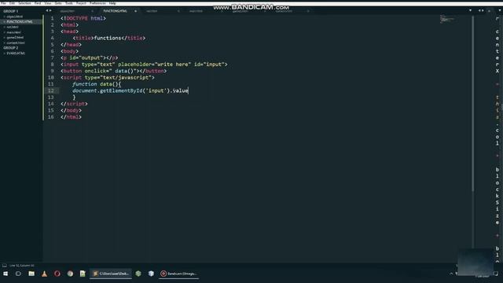Open File Explorer from the taskbar
The height and width of the screenshot is (283, 503).
[x=31, y=274]
